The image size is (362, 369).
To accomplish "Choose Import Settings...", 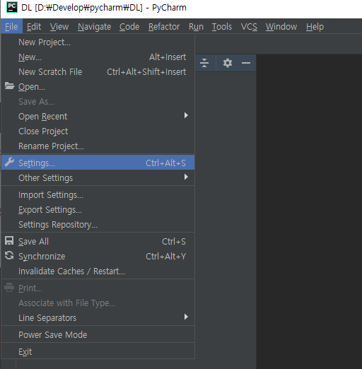I will [x=98, y=195].
